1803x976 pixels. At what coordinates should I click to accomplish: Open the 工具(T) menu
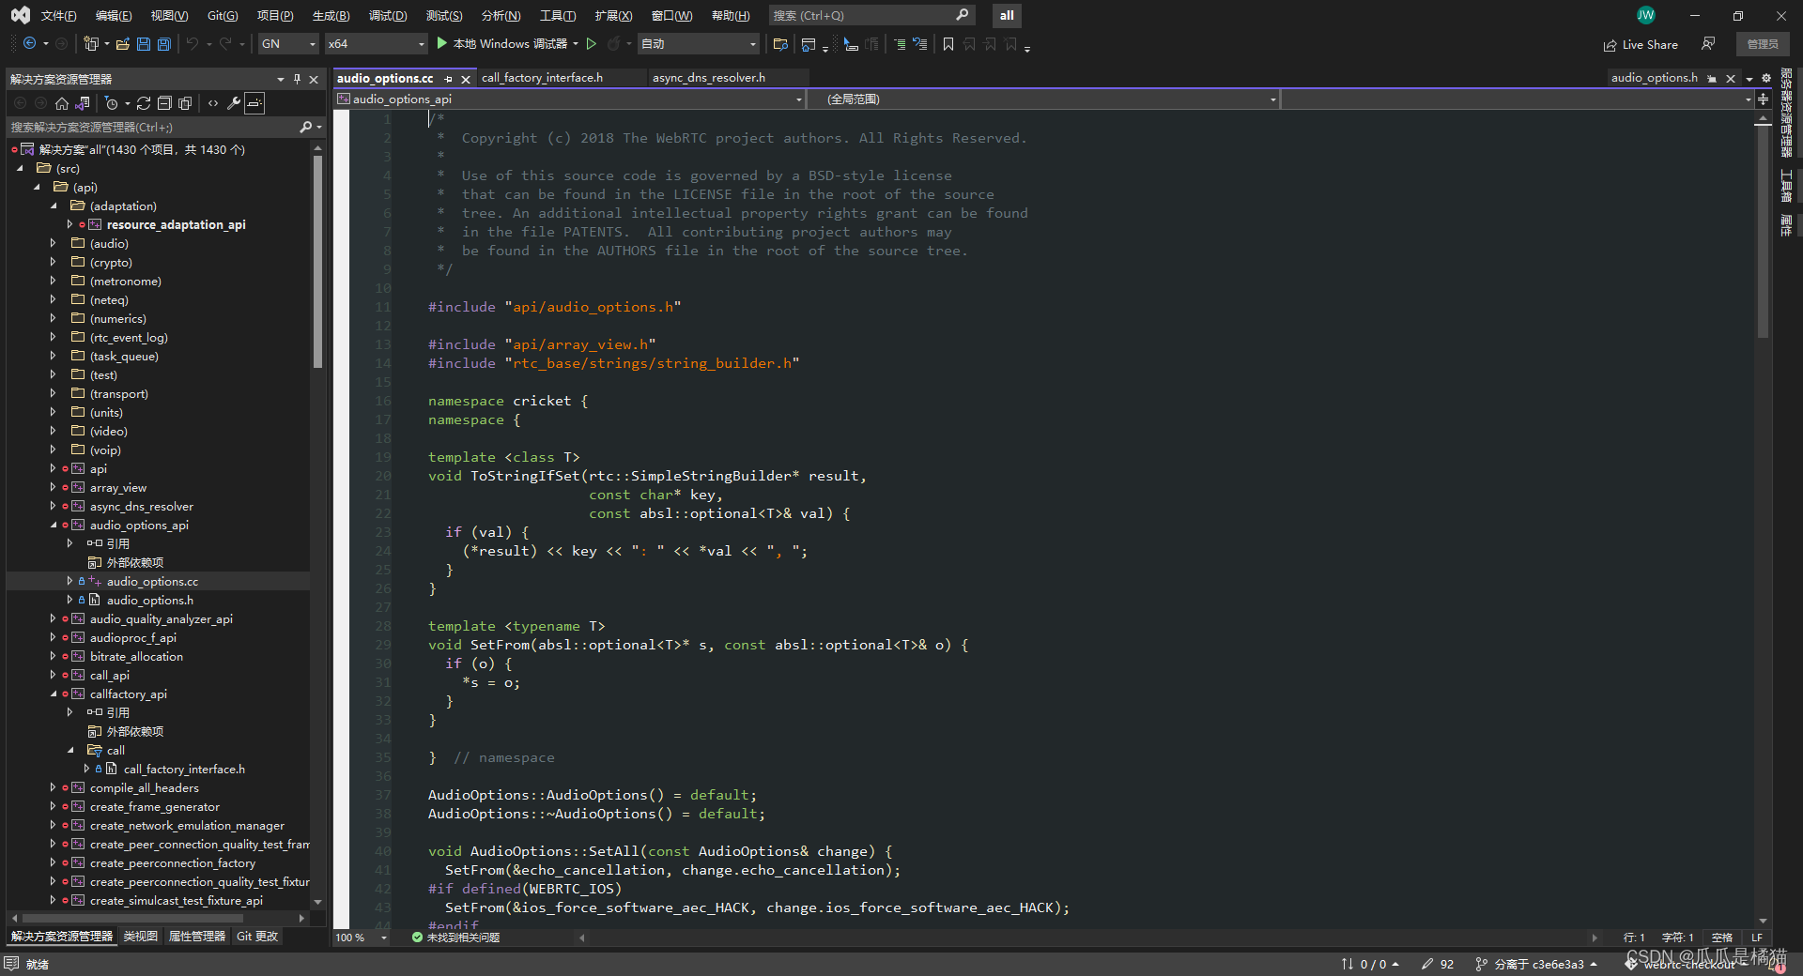coord(558,16)
